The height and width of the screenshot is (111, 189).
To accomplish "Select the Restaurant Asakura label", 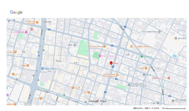I will pos(95,46).
